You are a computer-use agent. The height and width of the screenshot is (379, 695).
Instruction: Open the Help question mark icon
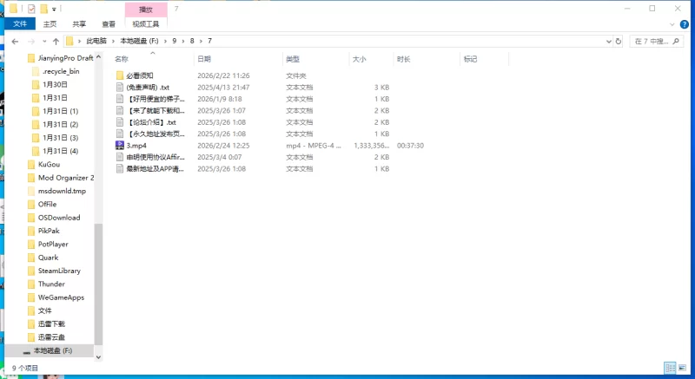coord(685,24)
